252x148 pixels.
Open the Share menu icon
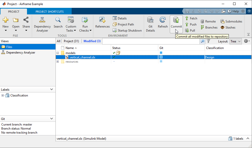tap(26, 20)
